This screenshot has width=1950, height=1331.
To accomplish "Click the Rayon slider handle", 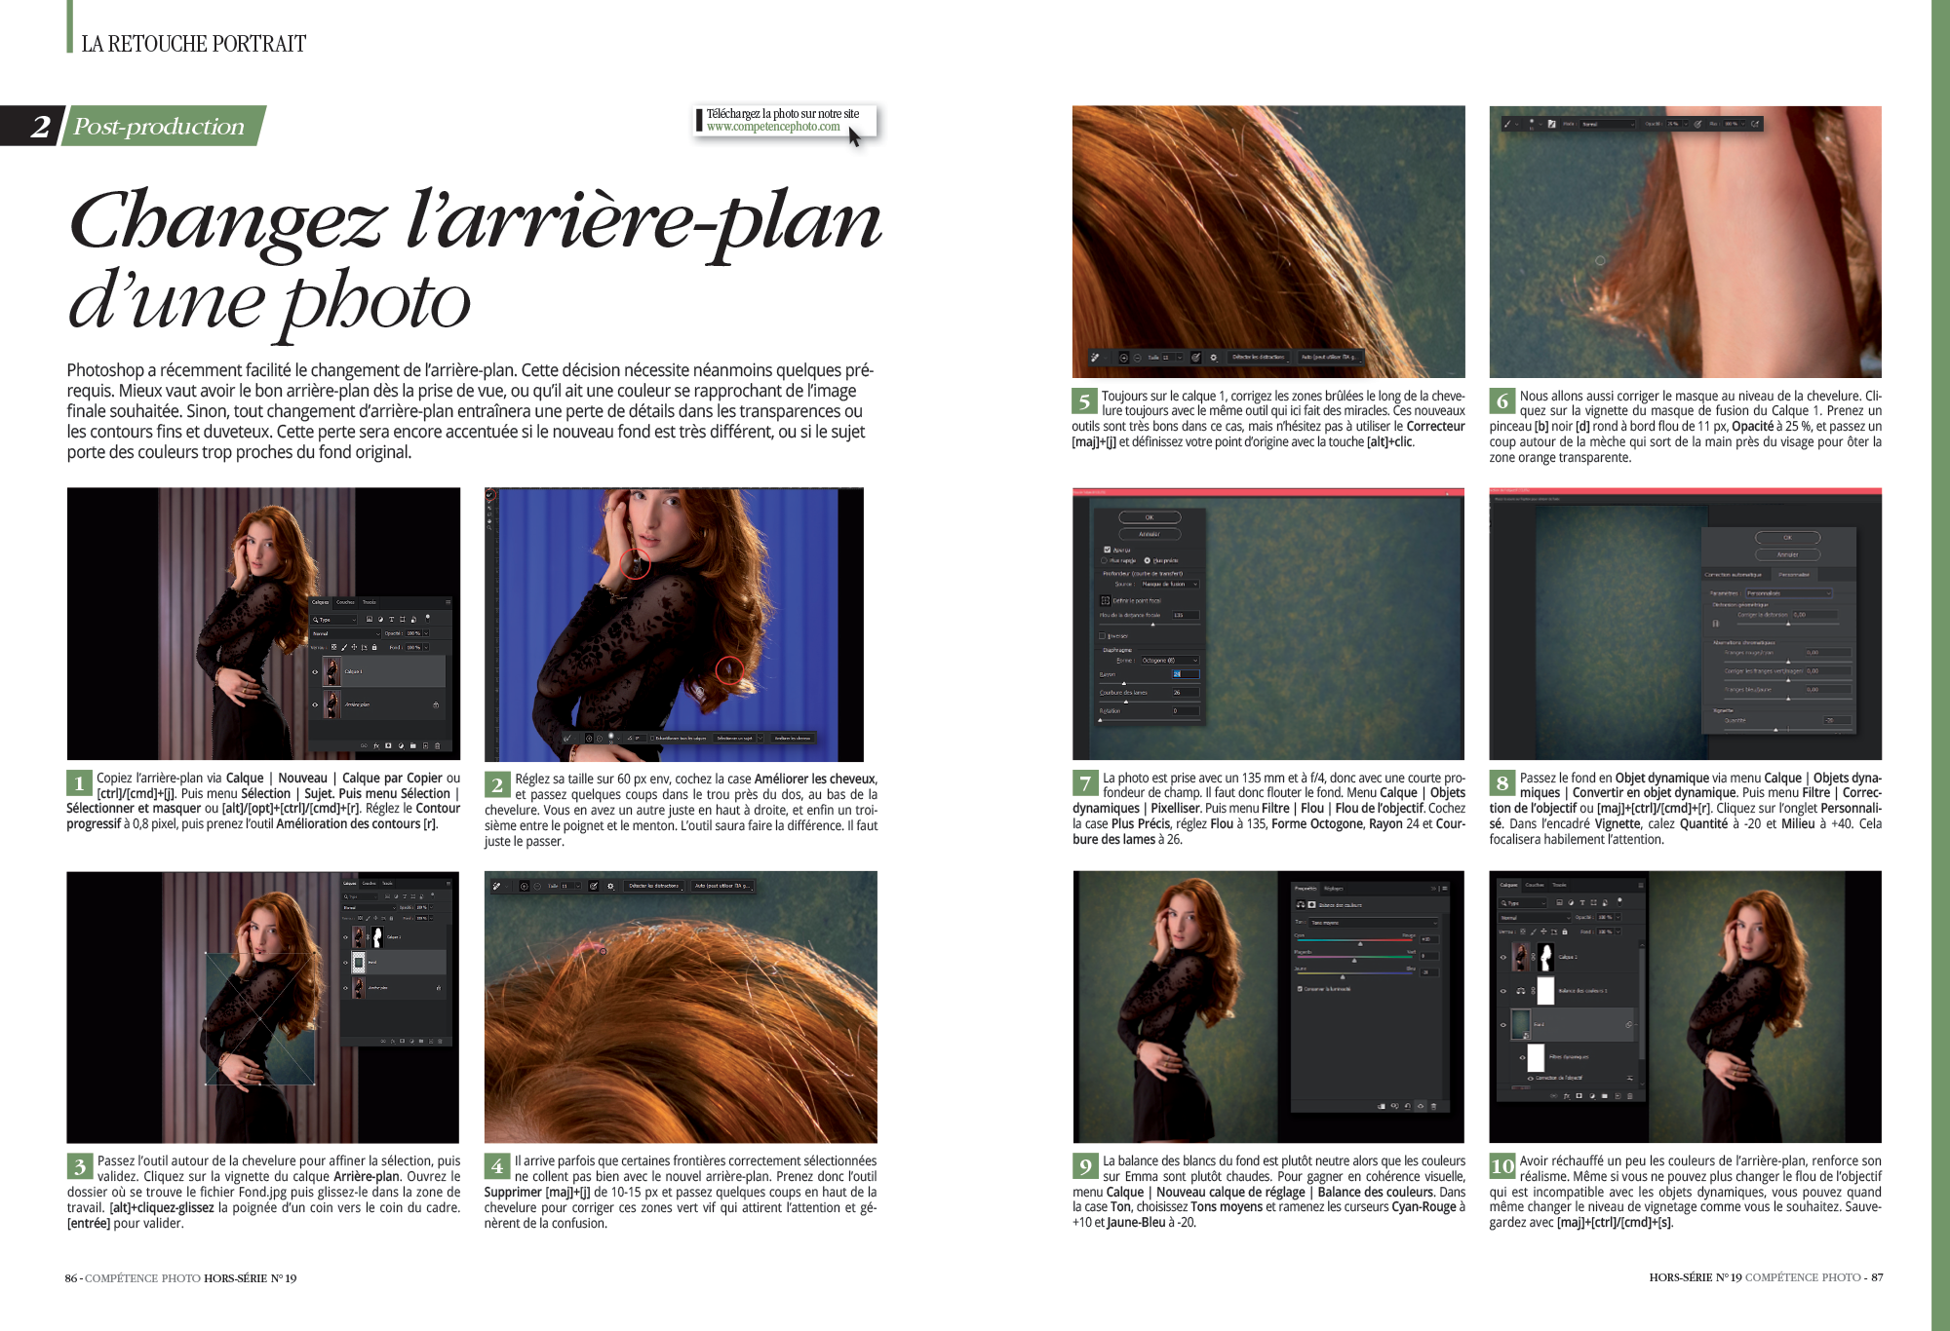I will (1124, 683).
